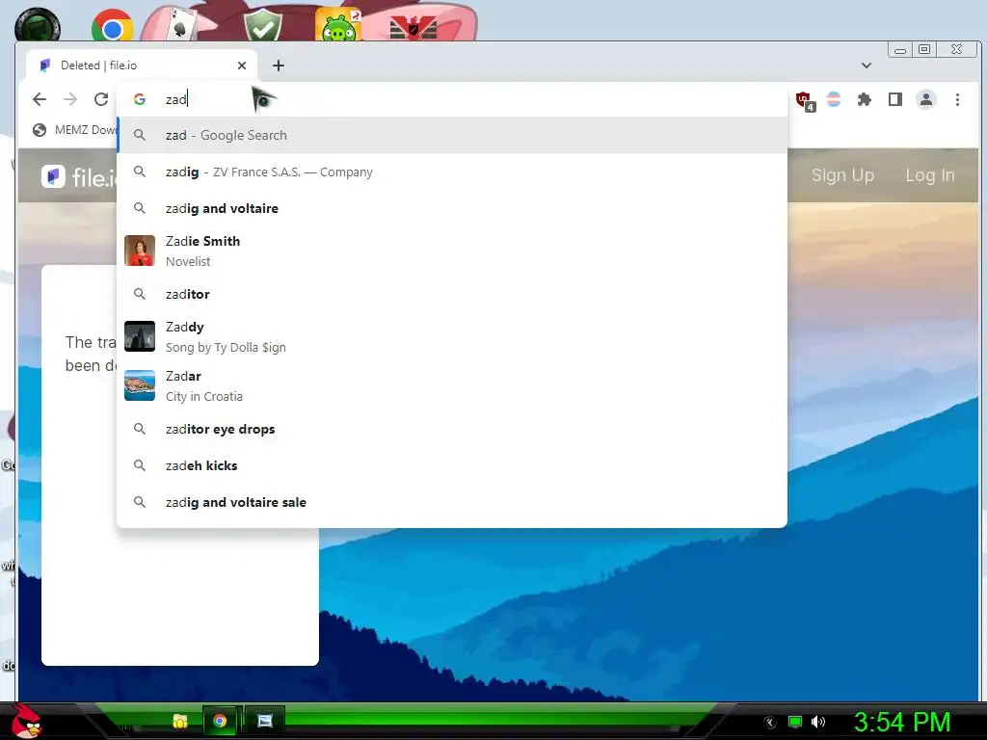
Task: Click the Zadar city photo thumbnail
Action: (x=140, y=385)
